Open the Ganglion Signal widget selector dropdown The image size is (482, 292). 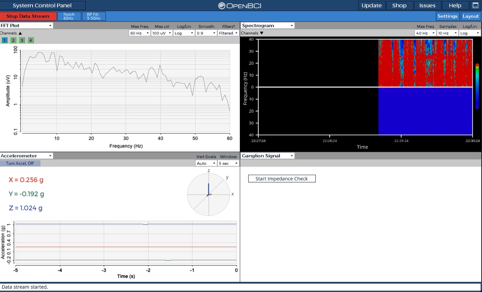point(268,155)
